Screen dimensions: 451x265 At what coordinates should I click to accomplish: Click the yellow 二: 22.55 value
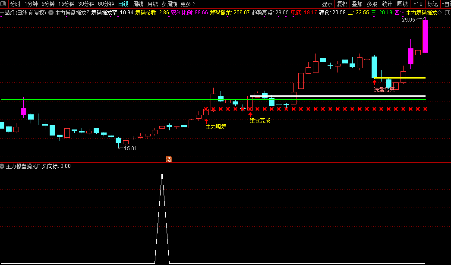click(x=358, y=13)
